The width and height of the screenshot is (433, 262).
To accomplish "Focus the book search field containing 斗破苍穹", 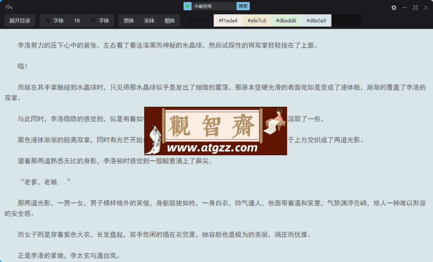I will click(x=214, y=6).
